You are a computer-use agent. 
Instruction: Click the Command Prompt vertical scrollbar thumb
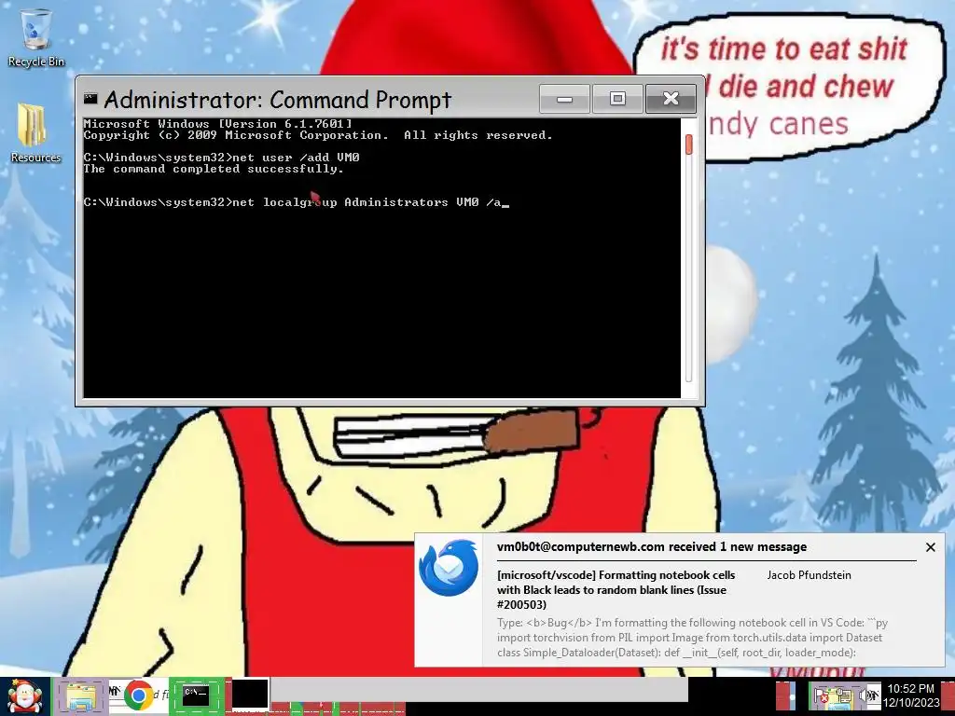pos(689,145)
